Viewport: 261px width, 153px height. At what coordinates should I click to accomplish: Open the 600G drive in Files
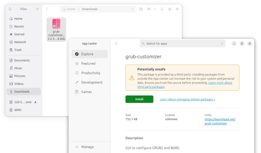pos(24,110)
